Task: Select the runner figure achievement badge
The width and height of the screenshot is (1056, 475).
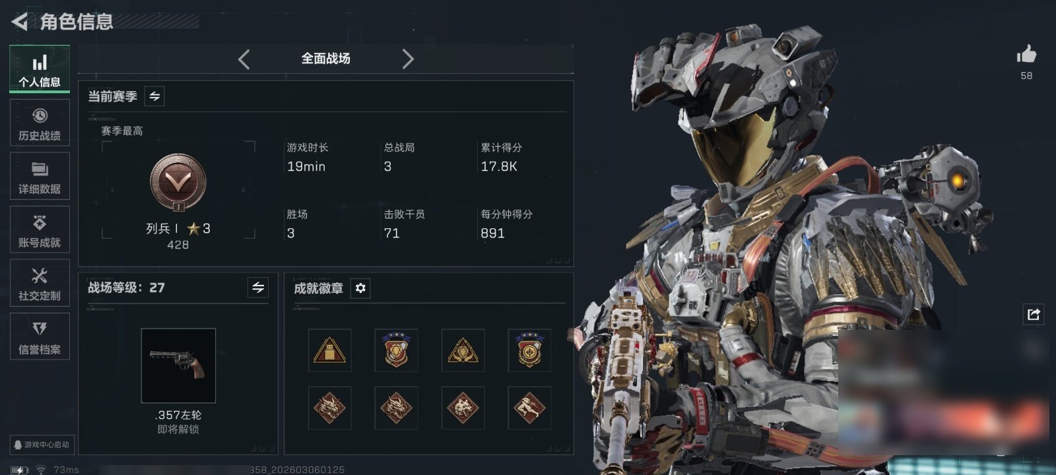Action: [529, 408]
